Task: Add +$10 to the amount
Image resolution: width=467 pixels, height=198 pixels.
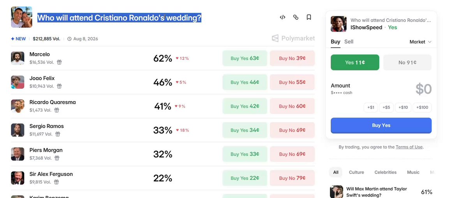Action: coord(403,107)
